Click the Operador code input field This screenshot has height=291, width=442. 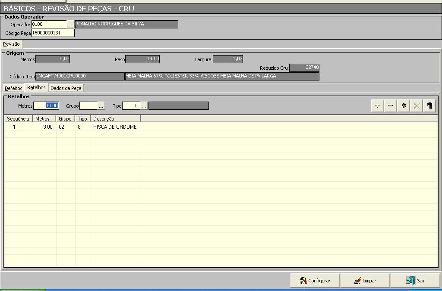coord(49,25)
